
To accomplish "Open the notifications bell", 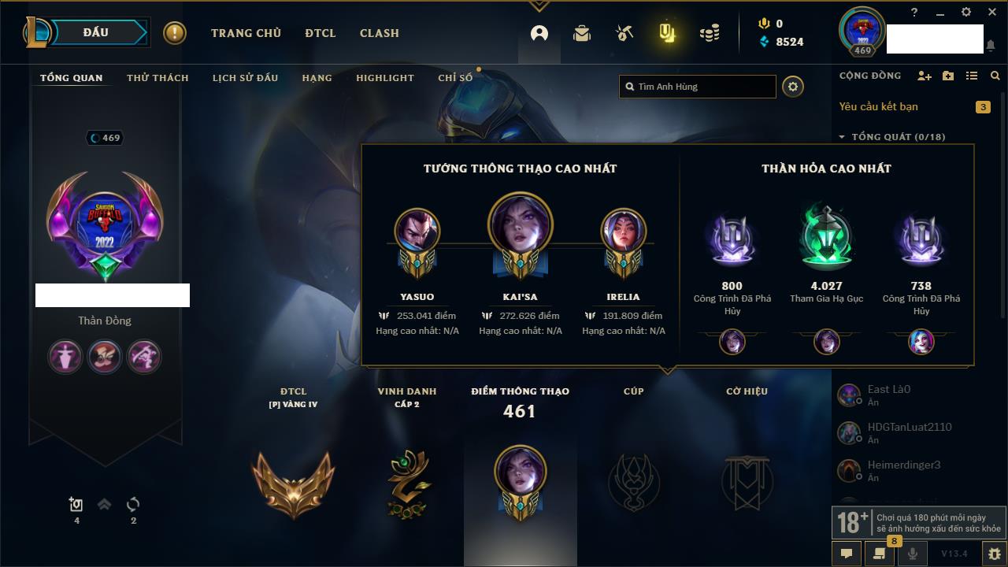I will pyautogui.click(x=991, y=46).
